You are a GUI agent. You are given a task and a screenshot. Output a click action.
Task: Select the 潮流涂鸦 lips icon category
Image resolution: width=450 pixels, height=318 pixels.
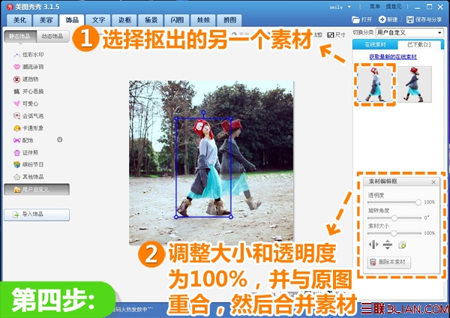point(17,67)
